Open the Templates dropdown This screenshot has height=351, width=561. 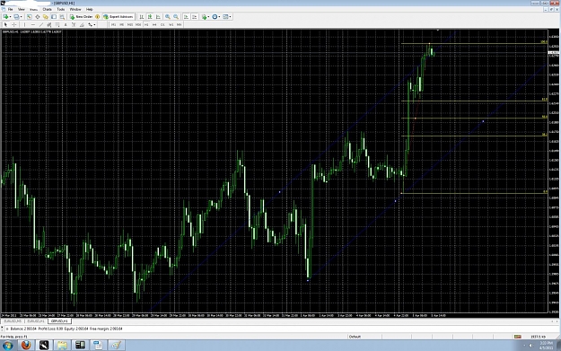(x=227, y=17)
